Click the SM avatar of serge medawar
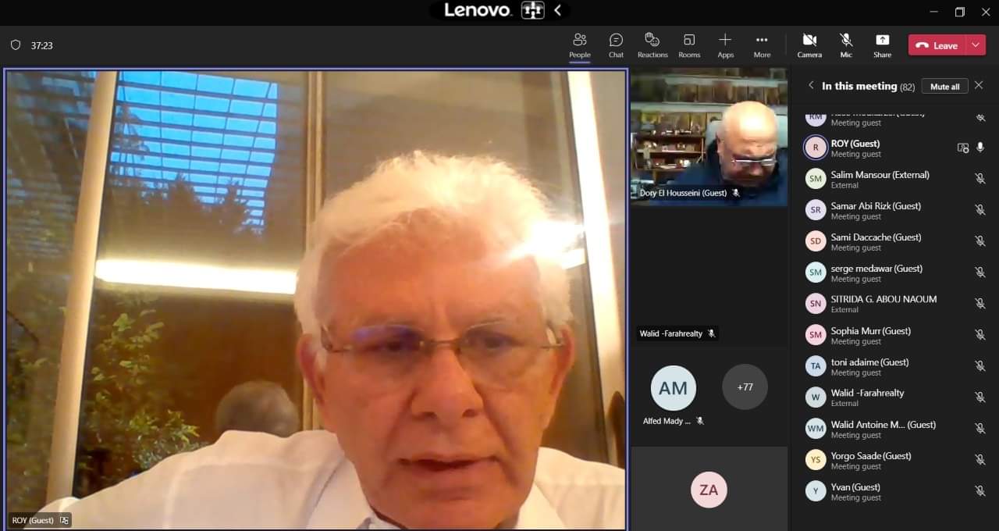999x531 pixels. (x=816, y=273)
